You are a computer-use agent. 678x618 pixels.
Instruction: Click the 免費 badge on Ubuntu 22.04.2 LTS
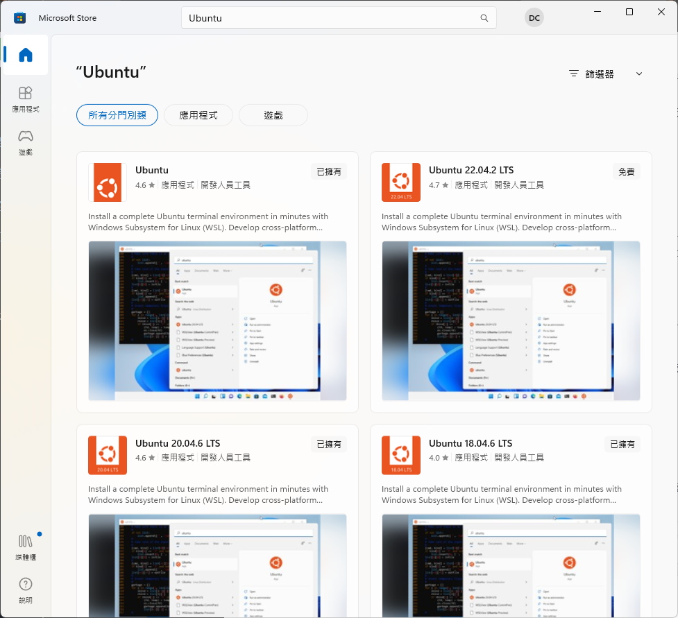click(627, 171)
